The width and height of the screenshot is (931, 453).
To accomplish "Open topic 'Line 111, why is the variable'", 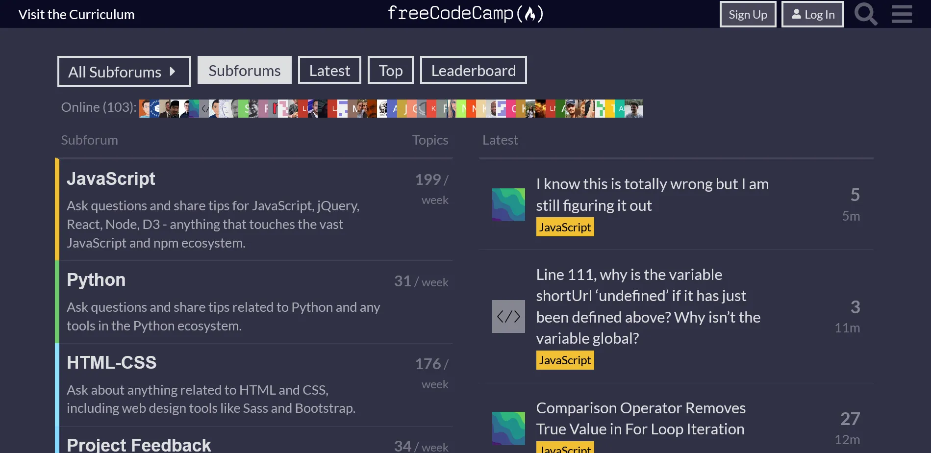I will coord(648,306).
